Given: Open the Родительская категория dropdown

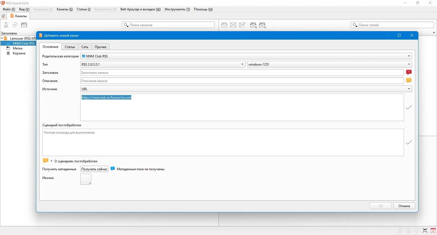Looking at the screenshot, I should [x=246, y=56].
